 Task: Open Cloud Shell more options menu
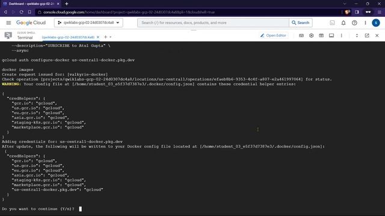pyautogui.click(x=341, y=35)
